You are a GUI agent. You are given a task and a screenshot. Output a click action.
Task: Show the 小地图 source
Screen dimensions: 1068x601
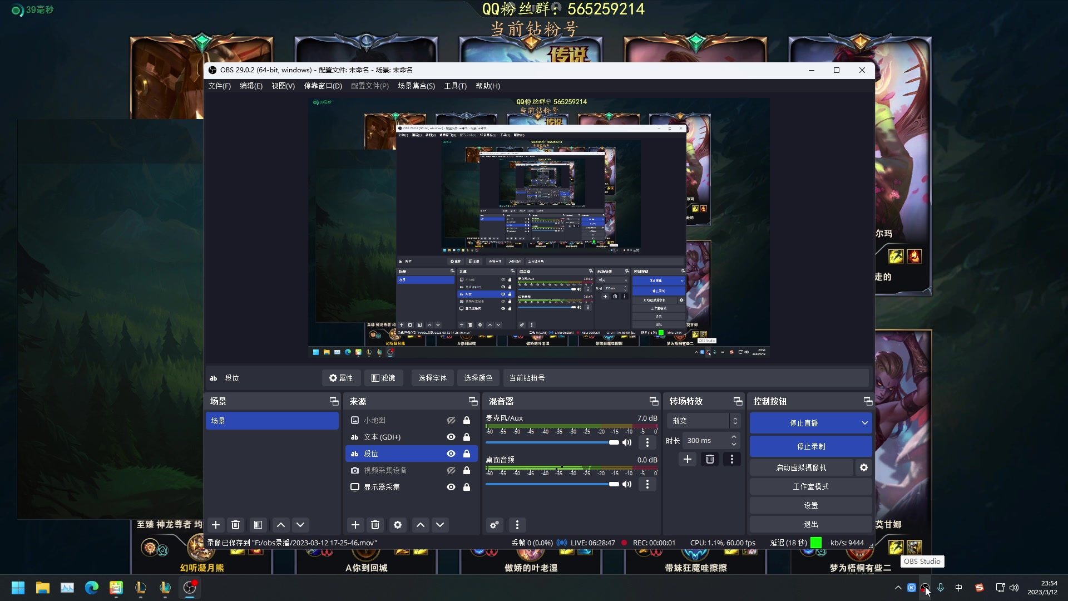[x=451, y=420]
